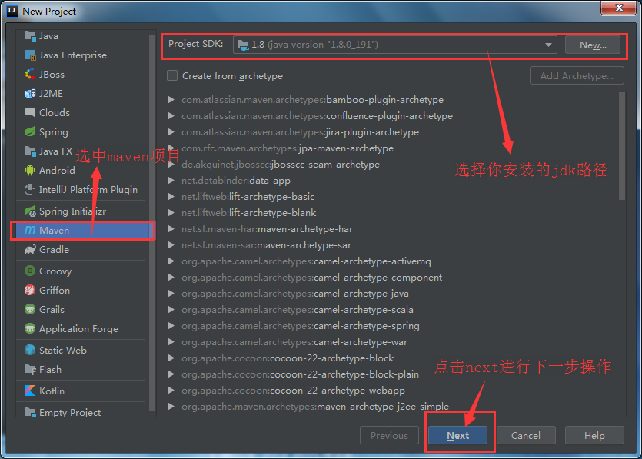Select Gradle project type label
Viewport: 642px width, 459px height.
click(x=54, y=250)
